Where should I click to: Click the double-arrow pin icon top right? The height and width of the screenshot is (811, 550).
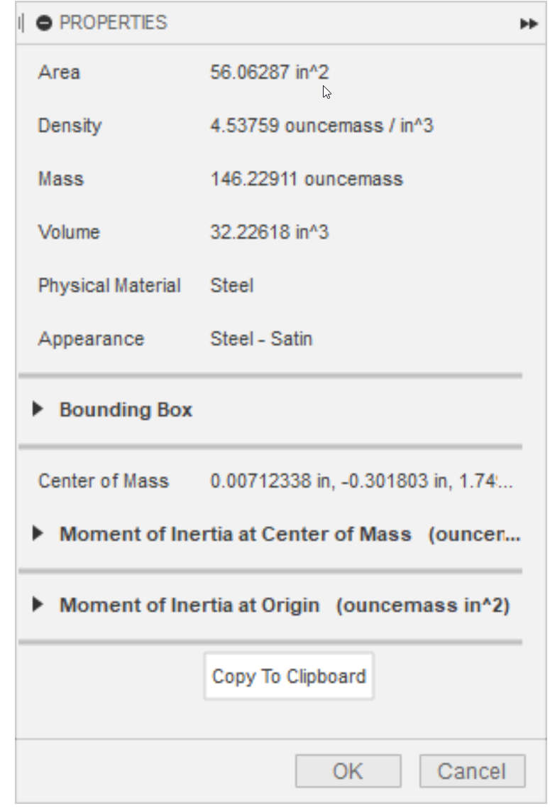(529, 23)
